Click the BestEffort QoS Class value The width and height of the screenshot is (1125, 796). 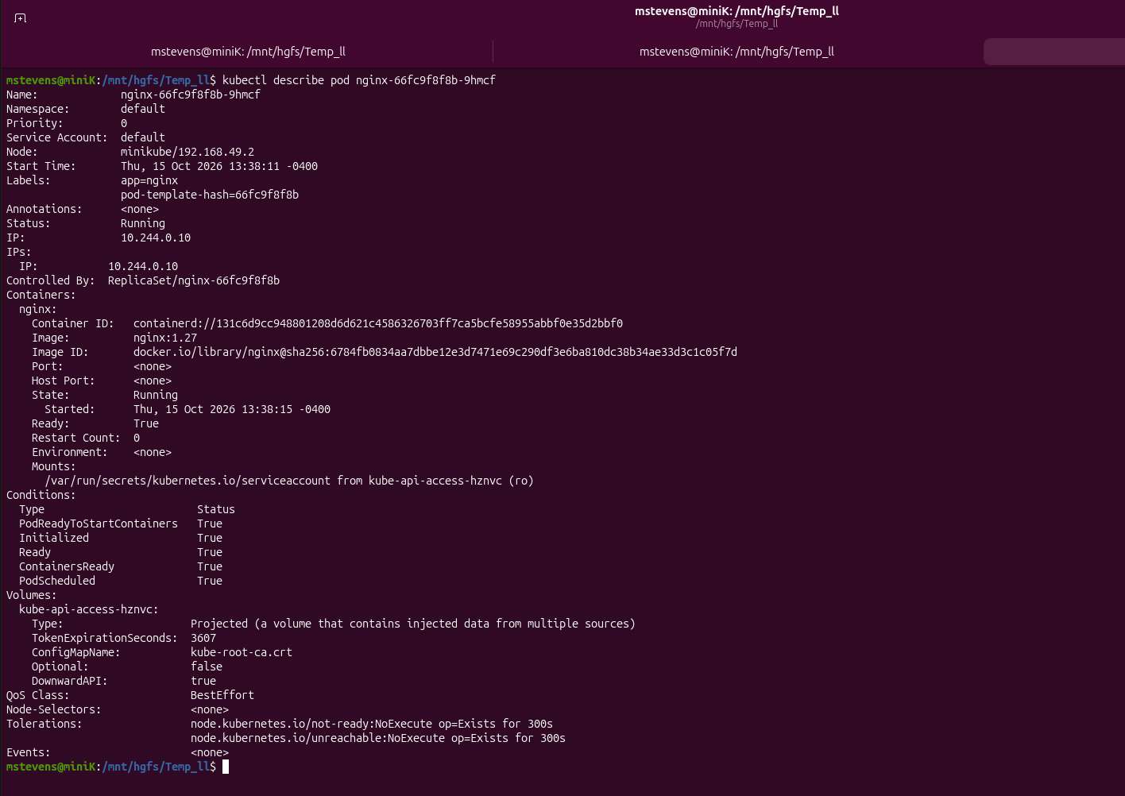(222, 695)
